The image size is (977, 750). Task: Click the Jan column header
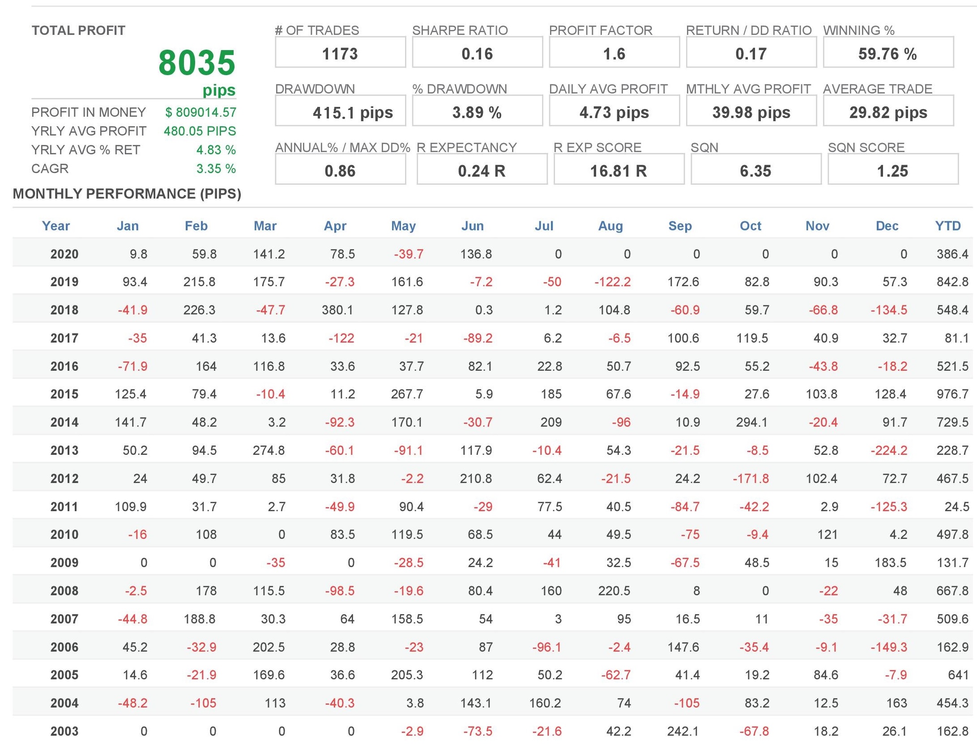click(x=128, y=226)
